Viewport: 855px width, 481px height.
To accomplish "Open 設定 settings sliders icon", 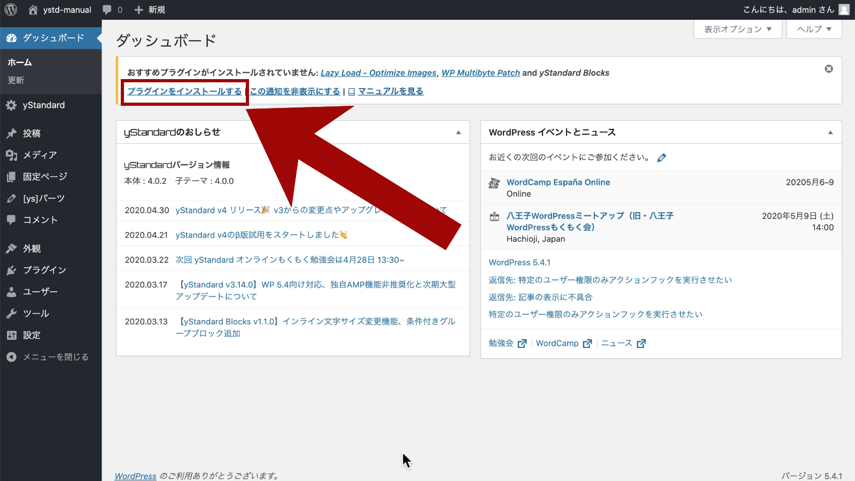I will [x=11, y=335].
